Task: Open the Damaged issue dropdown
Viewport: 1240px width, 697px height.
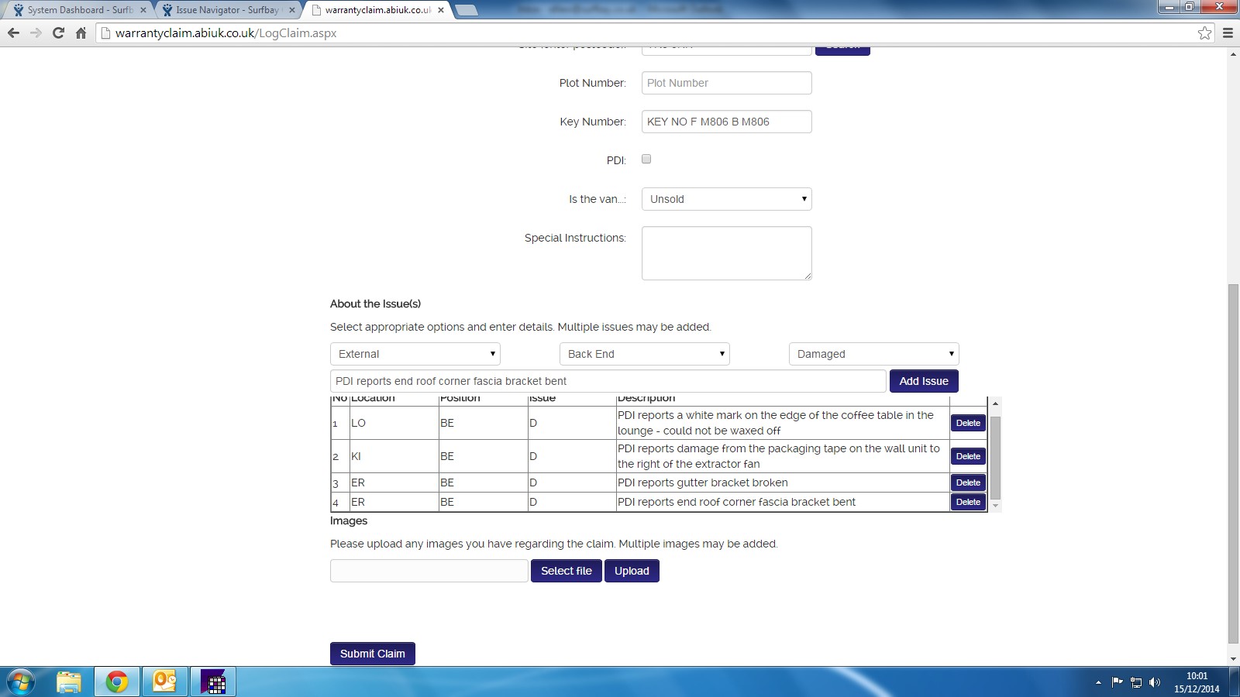Action: tap(874, 354)
